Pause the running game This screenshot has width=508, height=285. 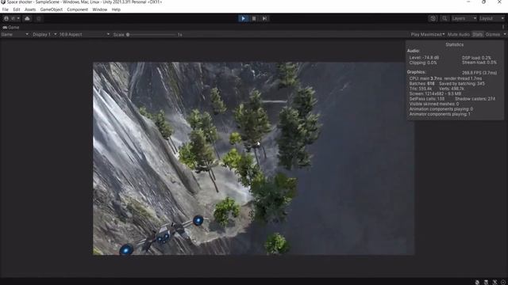click(x=254, y=18)
